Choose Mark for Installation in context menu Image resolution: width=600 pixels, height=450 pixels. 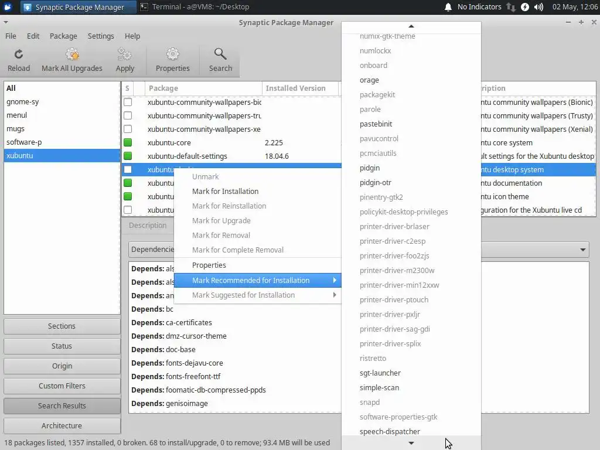[x=258, y=192]
